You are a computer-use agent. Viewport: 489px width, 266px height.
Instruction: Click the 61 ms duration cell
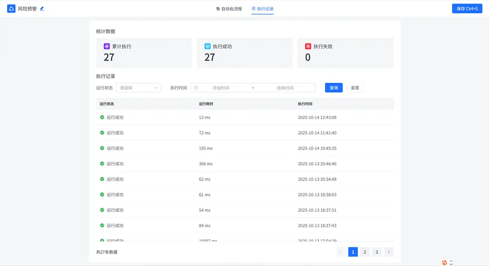pyautogui.click(x=204, y=195)
